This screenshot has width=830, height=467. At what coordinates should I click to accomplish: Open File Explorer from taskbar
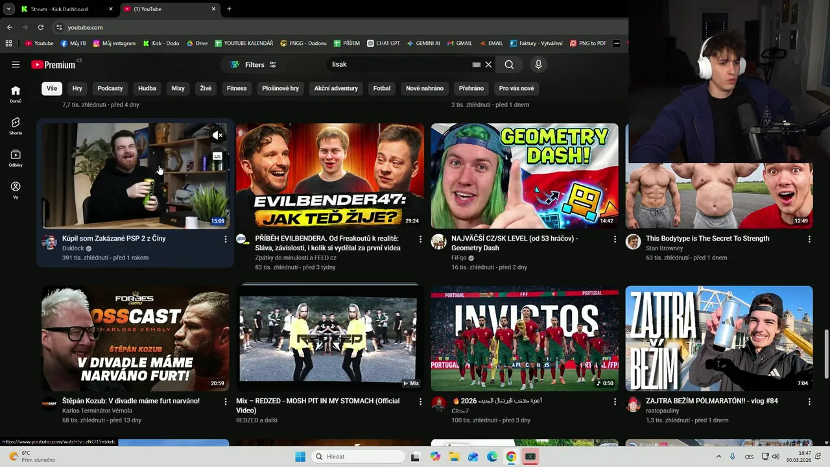(x=454, y=457)
